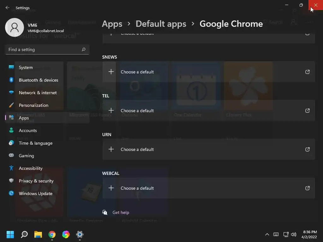Choose a default for WEBCAL
Image resolution: width=323 pixels, height=242 pixels.
click(209, 188)
